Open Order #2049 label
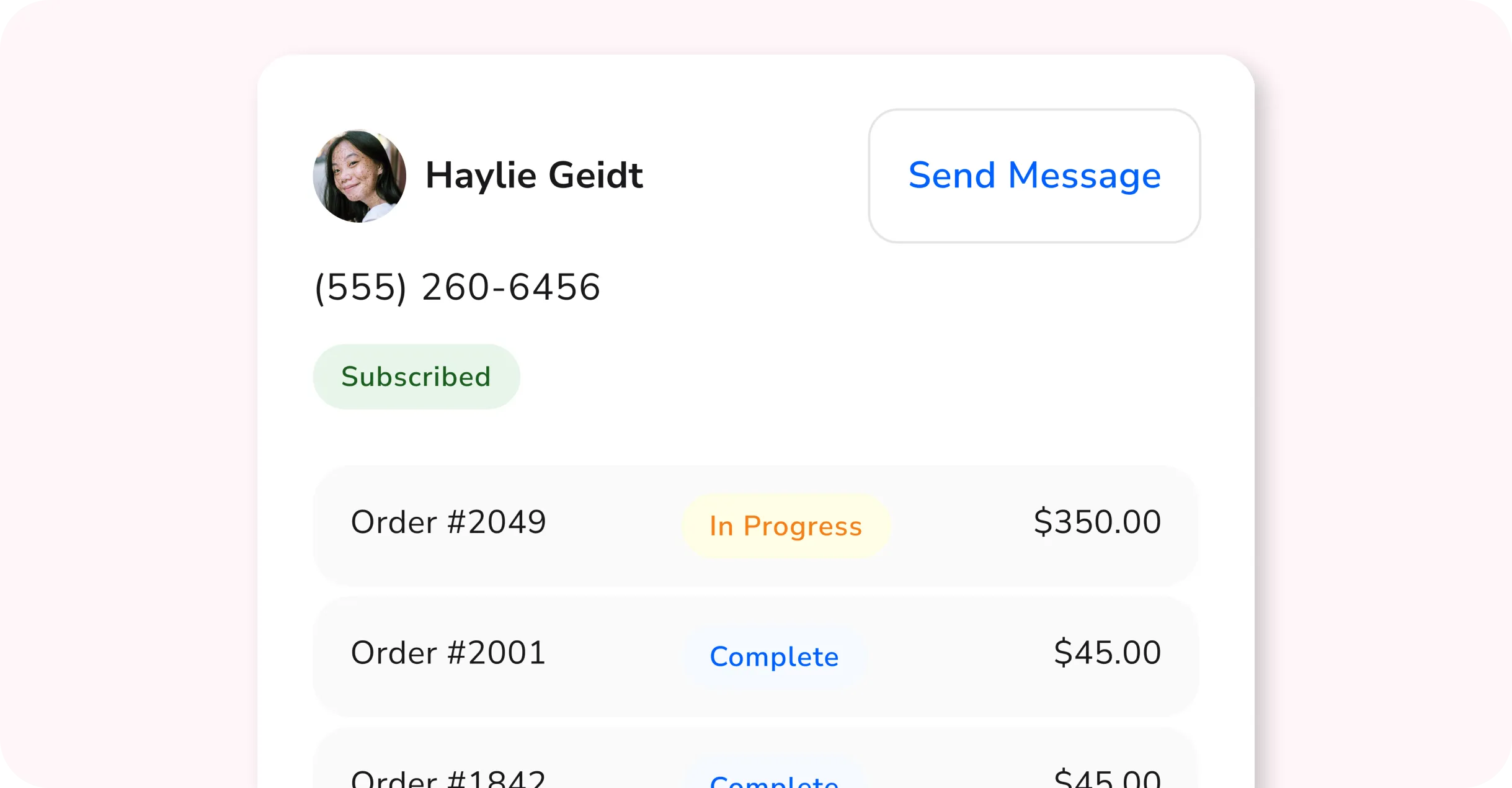The width and height of the screenshot is (1512, 788). (448, 522)
